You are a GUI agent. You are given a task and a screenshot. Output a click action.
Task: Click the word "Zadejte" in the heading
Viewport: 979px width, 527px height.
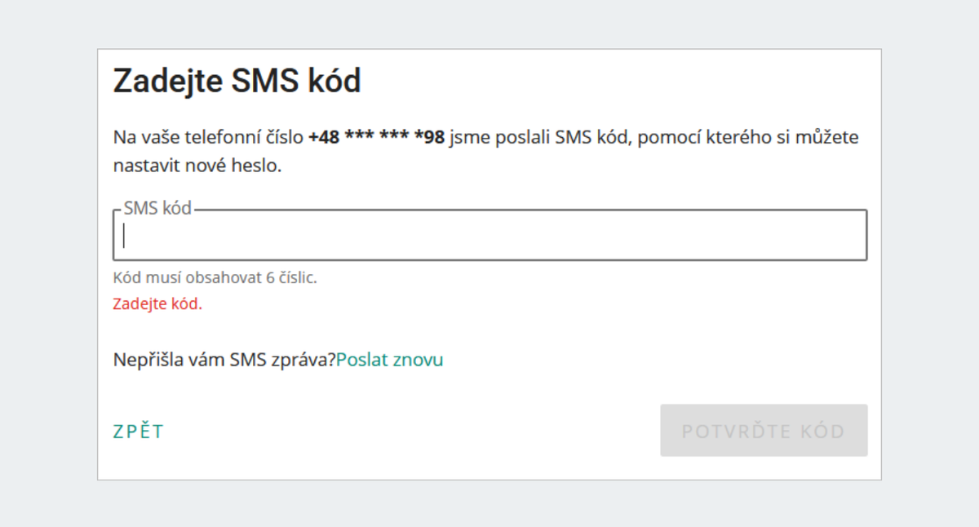[168, 82]
